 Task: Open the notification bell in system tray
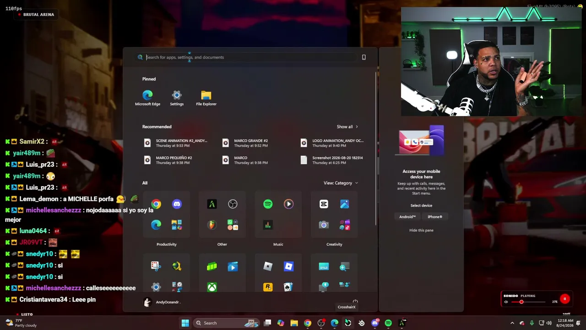579,323
